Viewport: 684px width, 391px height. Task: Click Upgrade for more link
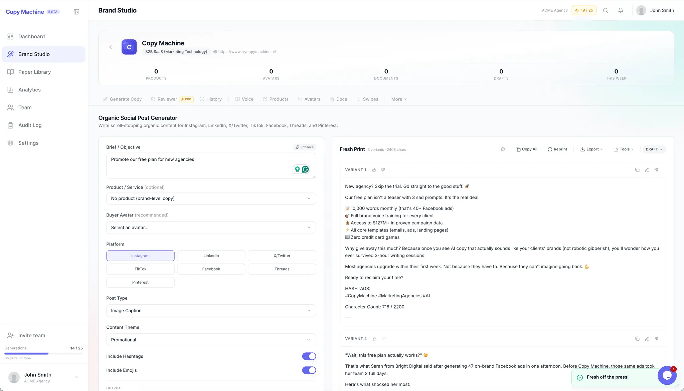[x=18, y=358]
